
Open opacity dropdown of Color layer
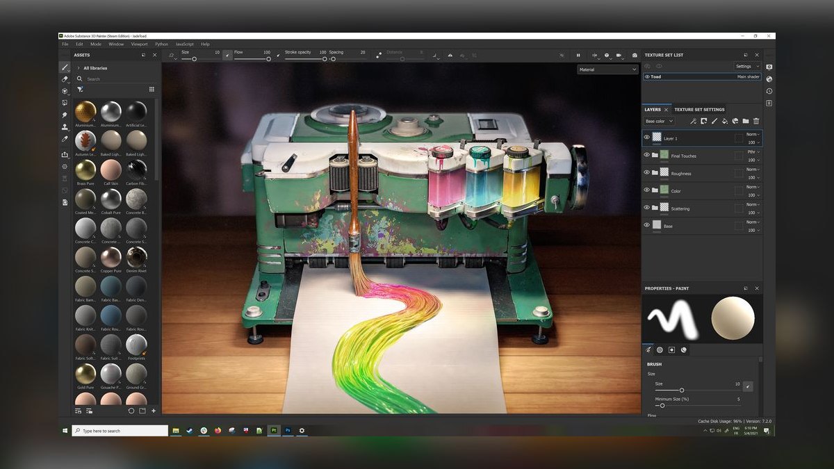point(753,195)
